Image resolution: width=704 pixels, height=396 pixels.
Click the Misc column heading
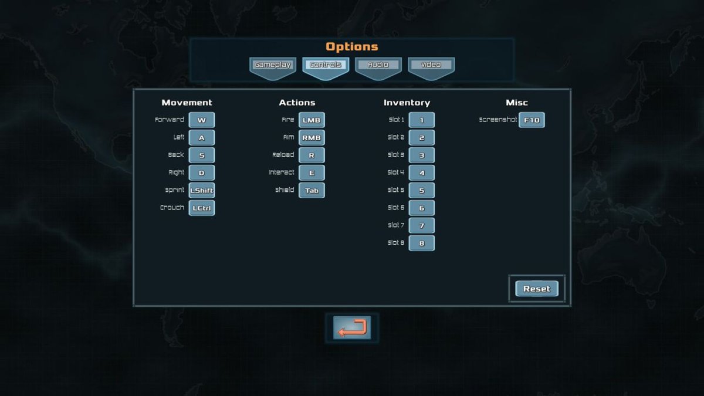tap(517, 103)
